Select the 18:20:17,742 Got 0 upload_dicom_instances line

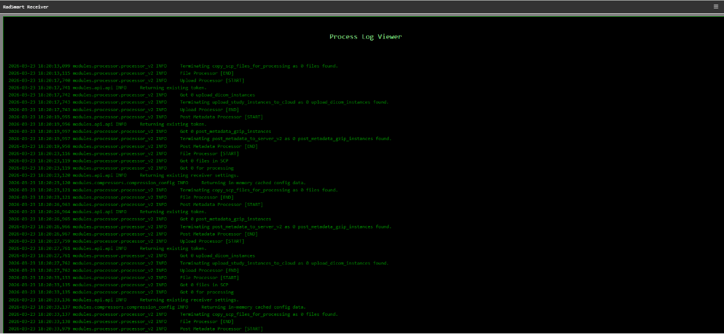coord(132,95)
